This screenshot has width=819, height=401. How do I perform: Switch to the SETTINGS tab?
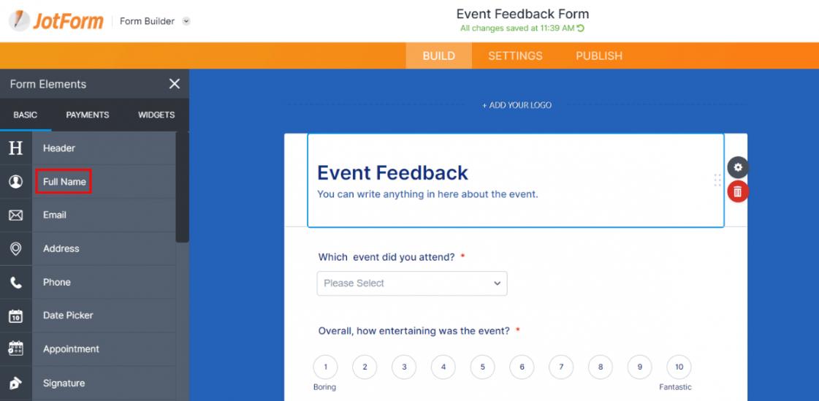tap(515, 56)
